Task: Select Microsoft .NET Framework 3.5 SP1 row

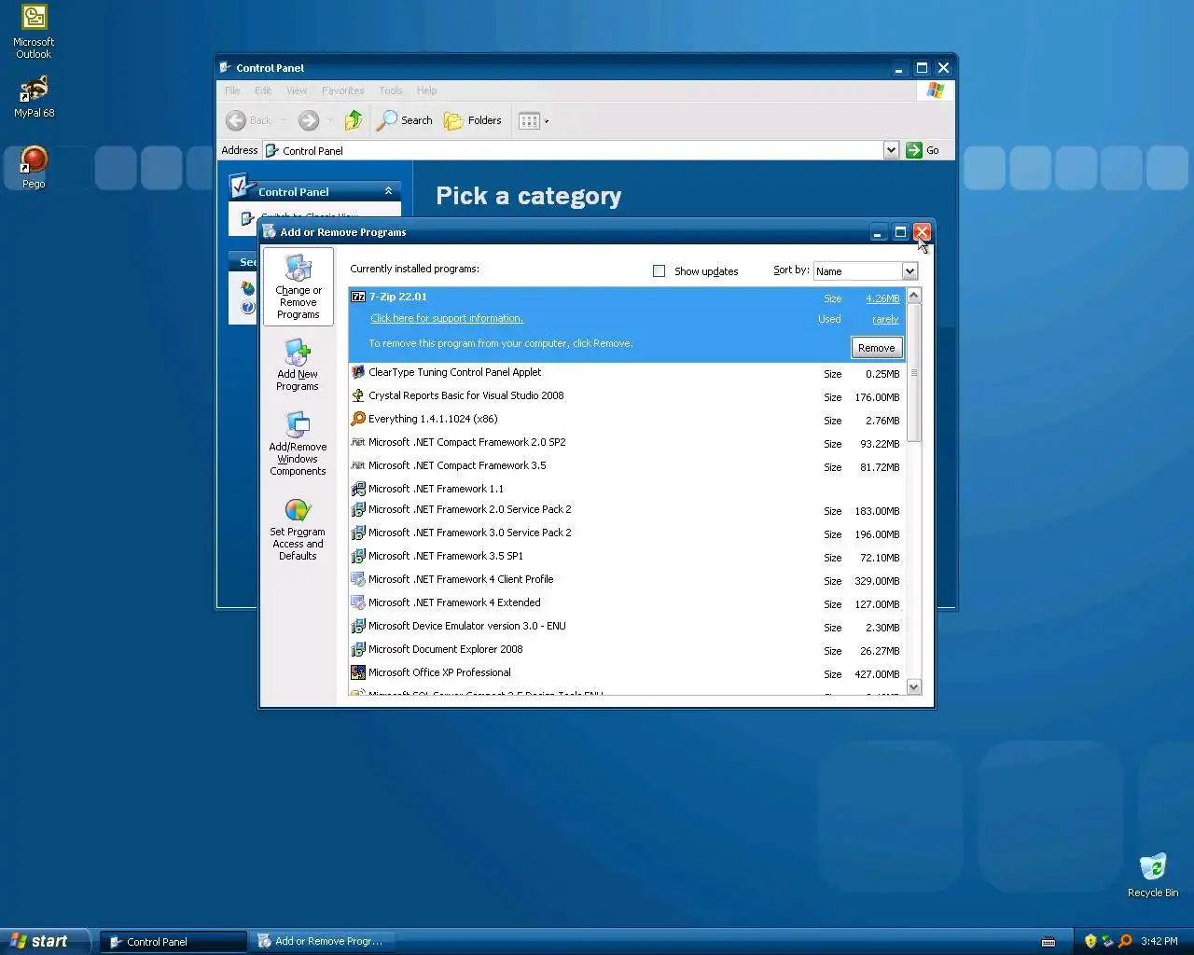Action: [x=626, y=556]
